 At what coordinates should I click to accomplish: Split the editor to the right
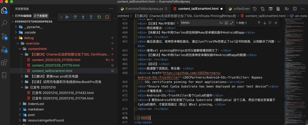[295, 9]
